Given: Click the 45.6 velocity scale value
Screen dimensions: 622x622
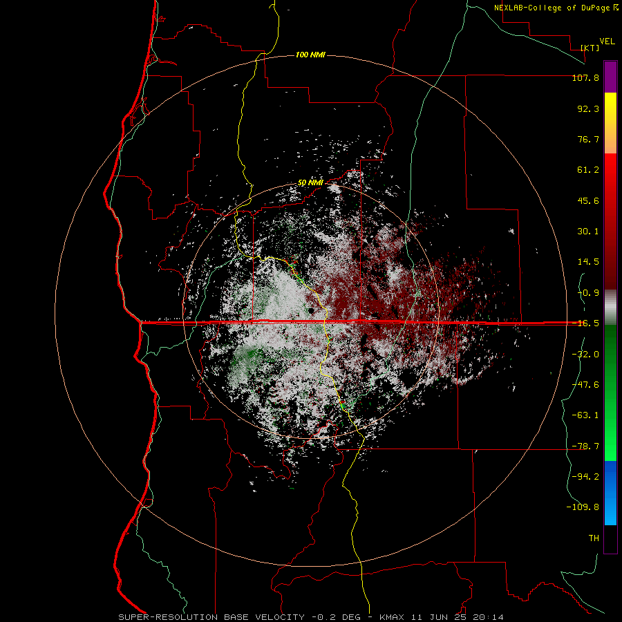Looking at the screenshot, I should 588,200.
